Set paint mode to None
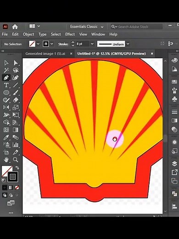Viewport: 179px width, 239px height. pyautogui.click(x=17, y=188)
